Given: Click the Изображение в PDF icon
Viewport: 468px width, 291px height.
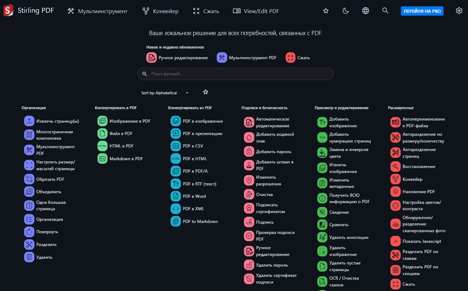Looking at the screenshot, I should tap(103, 121).
